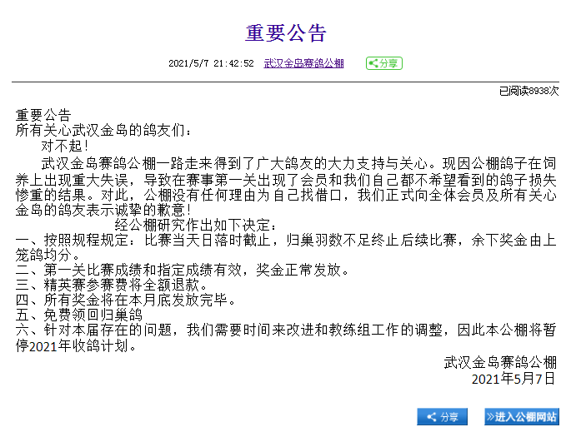This screenshot has width=566, height=437.
Task: Click item 四、所有奖金将在本月底发放完毕。
Action: [126, 300]
